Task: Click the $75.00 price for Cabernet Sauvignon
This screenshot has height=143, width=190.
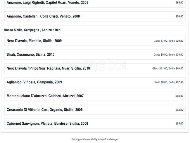Action: (x=179, y=123)
